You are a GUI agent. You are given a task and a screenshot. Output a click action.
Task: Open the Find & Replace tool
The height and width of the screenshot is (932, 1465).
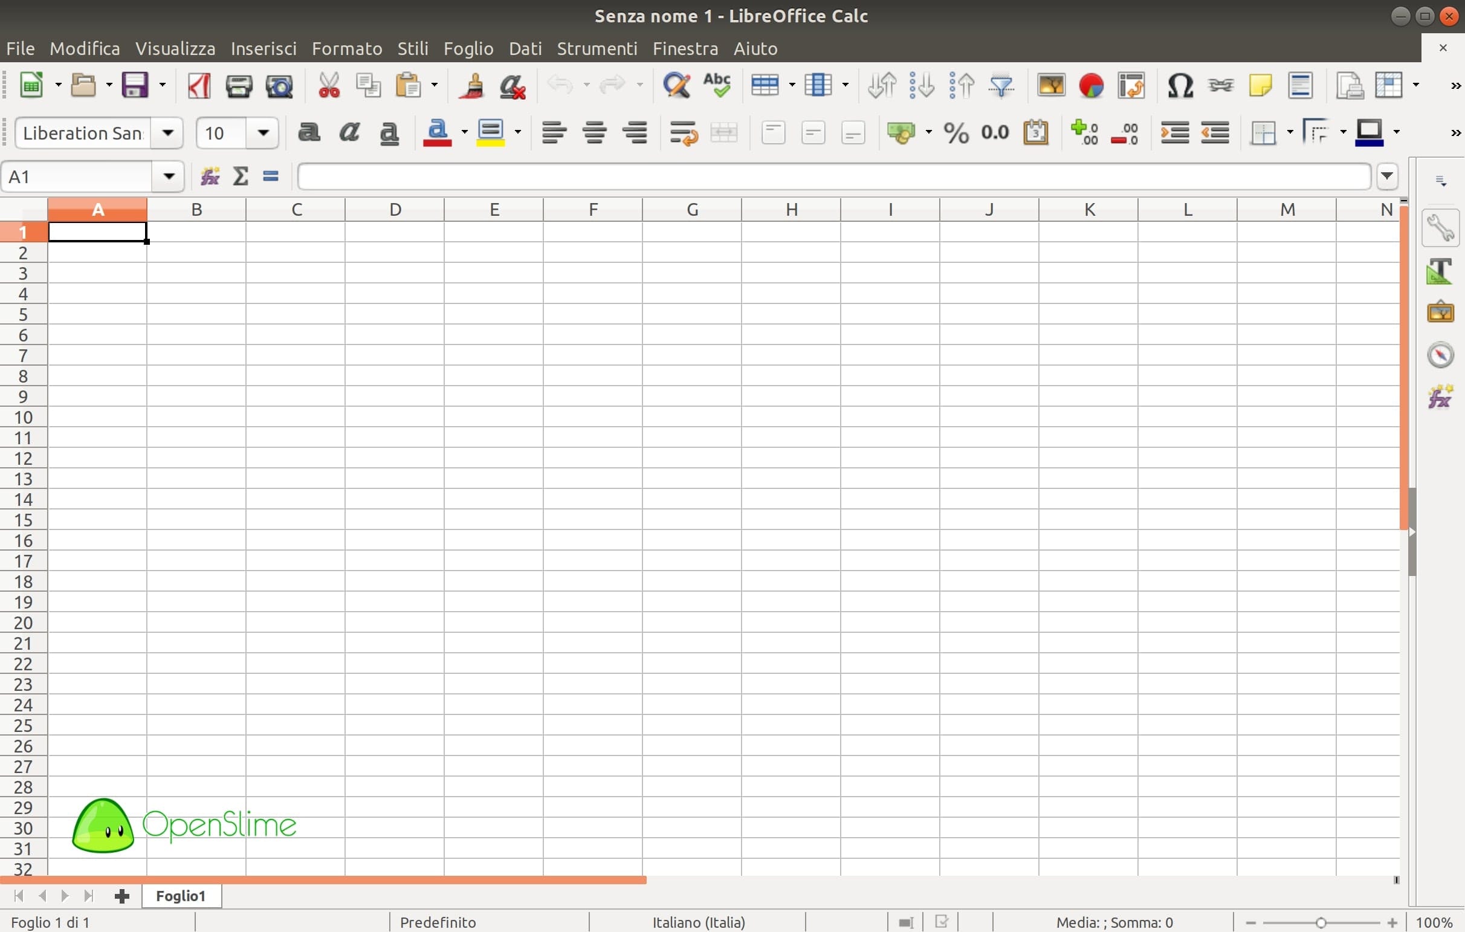click(676, 85)
